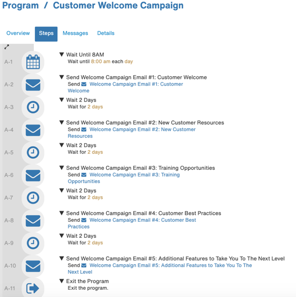Open Welcome Campaign Email #1: Customer Welcome link
This screenshot has height=297, width=296.
pyautogui.click(x=125, y=87)
